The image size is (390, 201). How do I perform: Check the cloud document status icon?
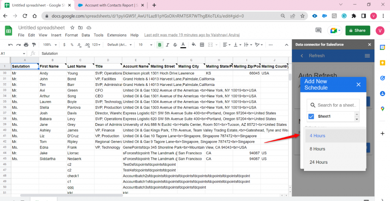(89, 27)
